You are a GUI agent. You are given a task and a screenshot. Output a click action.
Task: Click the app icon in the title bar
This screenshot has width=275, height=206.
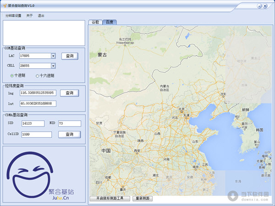(4, 6)
